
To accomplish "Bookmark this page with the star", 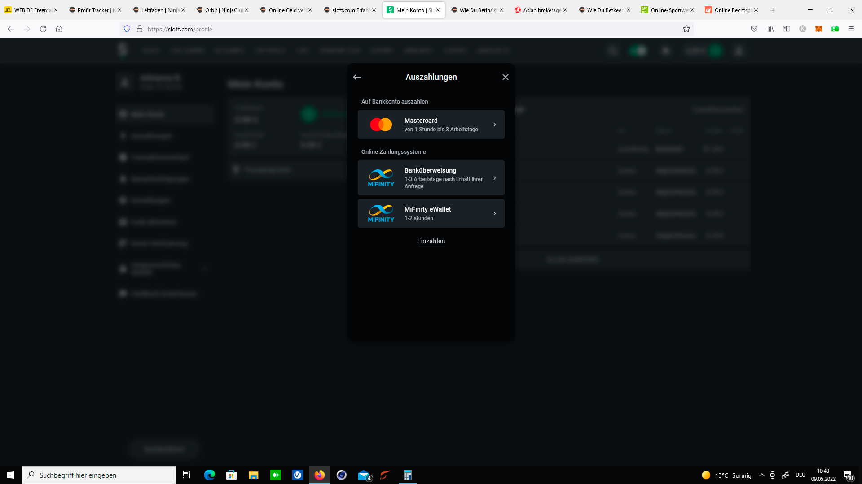I will 686,29.
